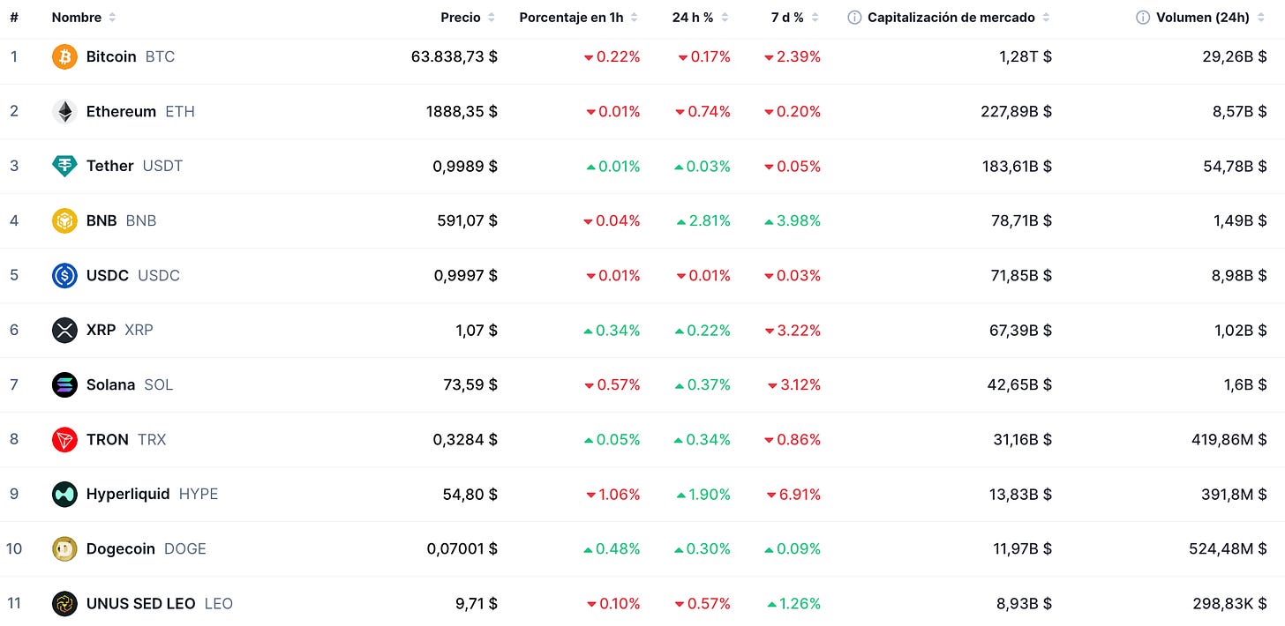This screenshot has width=1285, height=626.
Task: Sort by 7 d % column
Action: click(x=794, y=18)
